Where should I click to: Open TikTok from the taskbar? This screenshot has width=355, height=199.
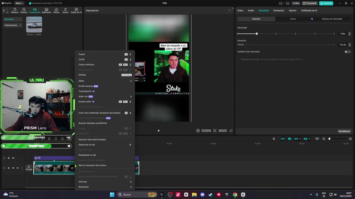tap(178, 195)
